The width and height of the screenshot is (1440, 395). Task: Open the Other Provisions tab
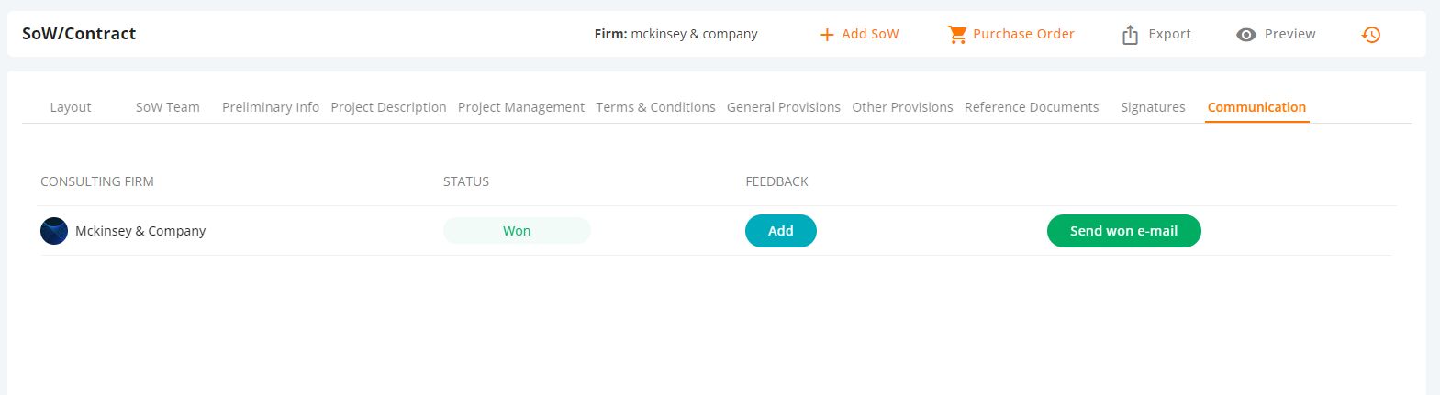(x=902, y=107)
